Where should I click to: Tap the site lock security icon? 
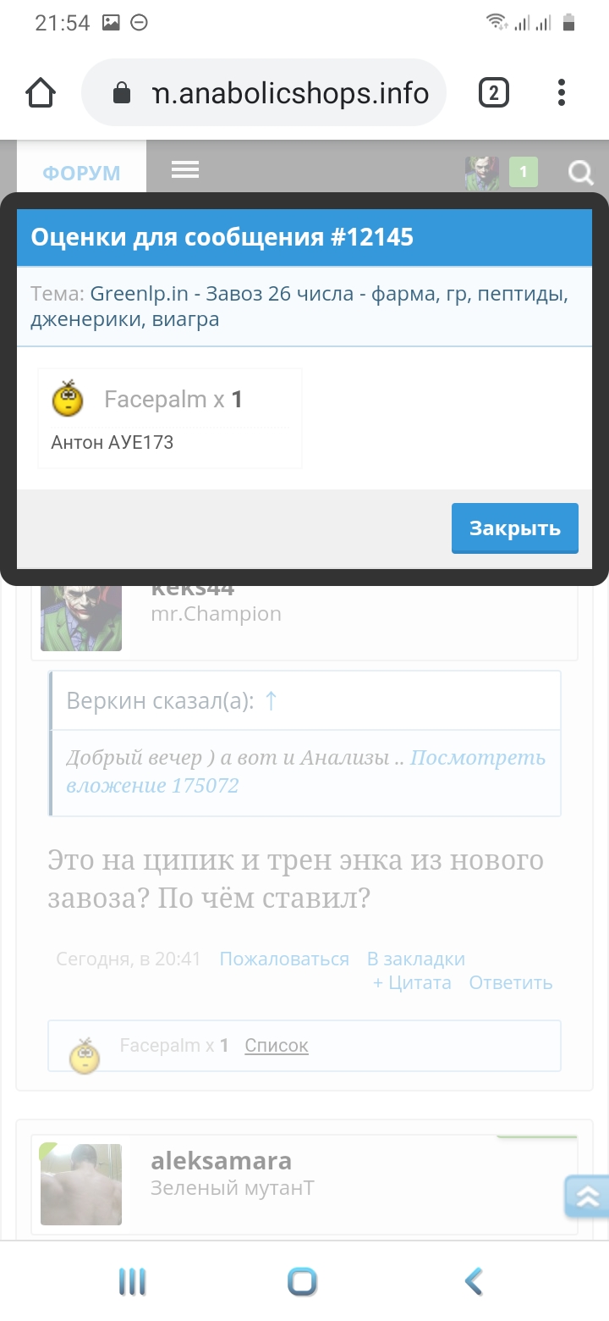click(123, 93)
